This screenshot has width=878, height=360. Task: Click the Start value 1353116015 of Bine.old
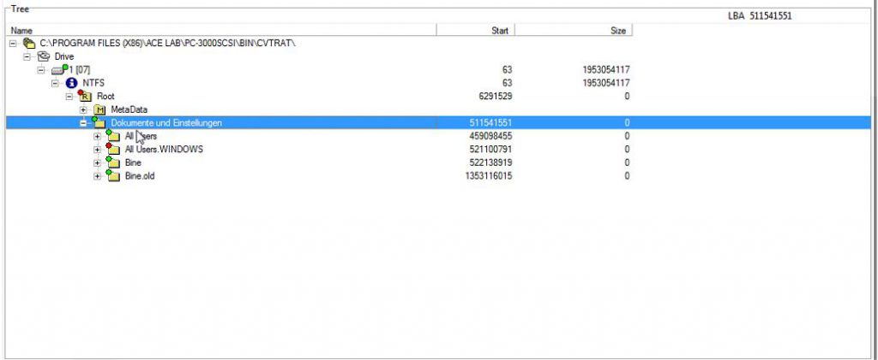pos(488,176)
